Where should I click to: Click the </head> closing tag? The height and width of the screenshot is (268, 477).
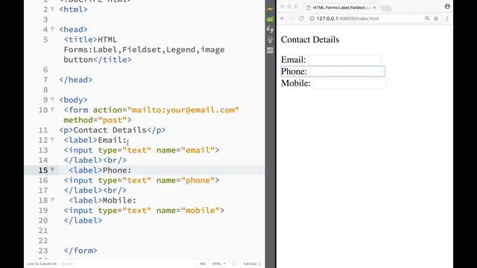coord(76,80)
